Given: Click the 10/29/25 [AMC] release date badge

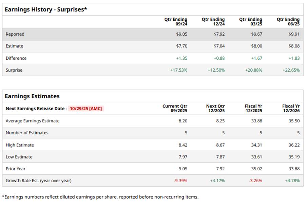Looking at the screenshot, I should (85, 108).
